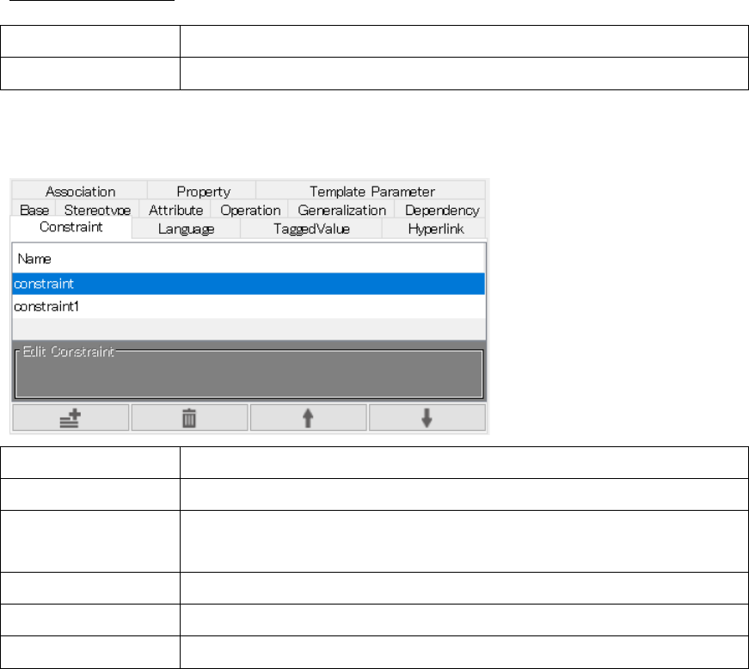This screenshot has width=749, height=669.
Task: Click the add constraint icon button
Action: click(71, 418)
